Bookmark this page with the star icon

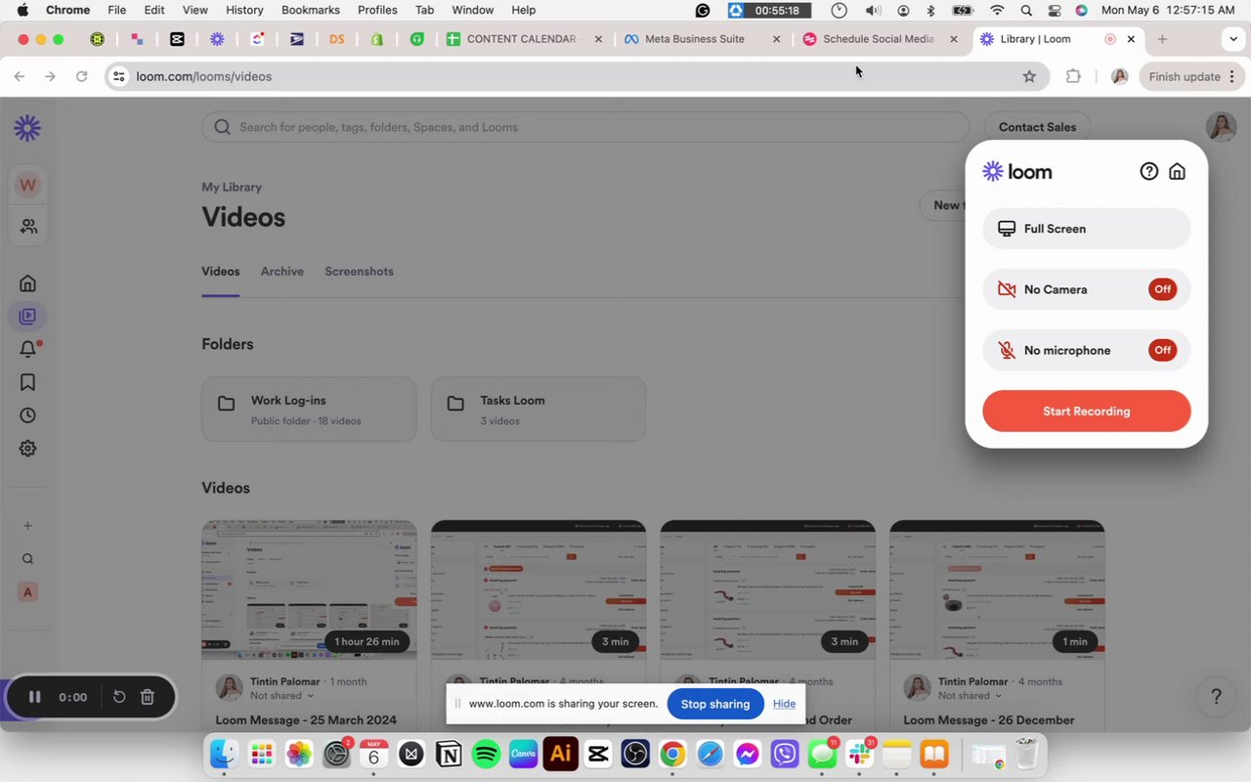coord(1029,76)
